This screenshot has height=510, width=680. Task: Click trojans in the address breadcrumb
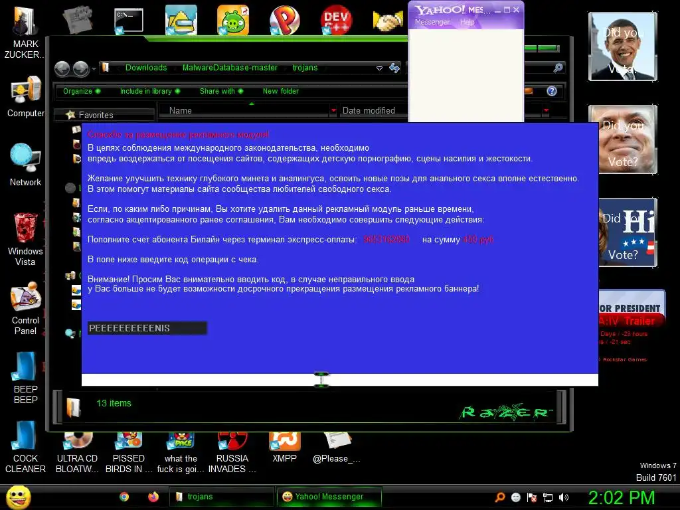pos(305,68)
